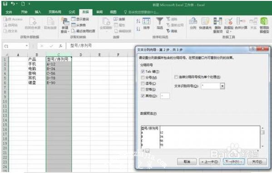This screenshot has width=272, height=173.
Task: Sort descending Z to A
Action: (x=138, y=29)
